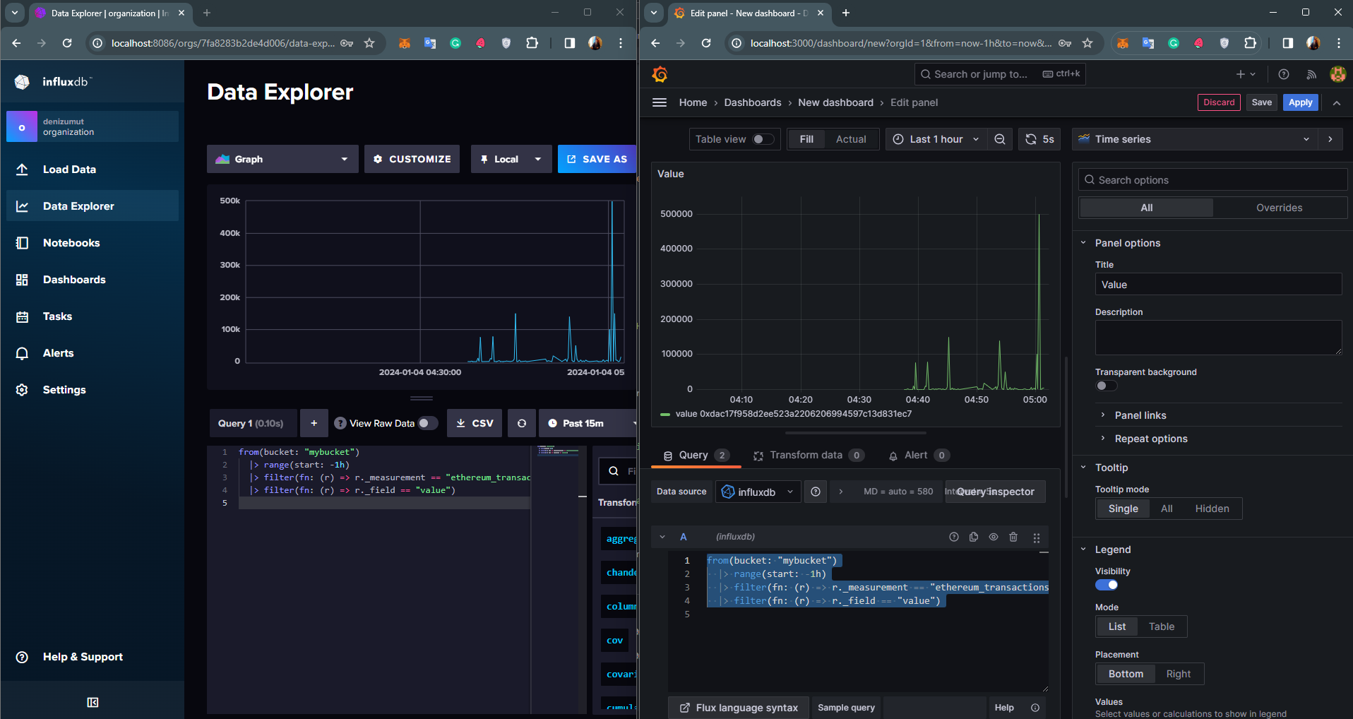Open Alerts in InfluxDB sidebar

click(x=93, y=353)
